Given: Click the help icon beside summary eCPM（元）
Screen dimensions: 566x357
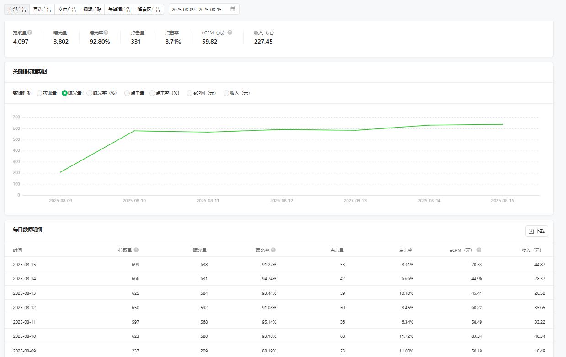Looking at the screenshot, I should [x=230, y=32].
